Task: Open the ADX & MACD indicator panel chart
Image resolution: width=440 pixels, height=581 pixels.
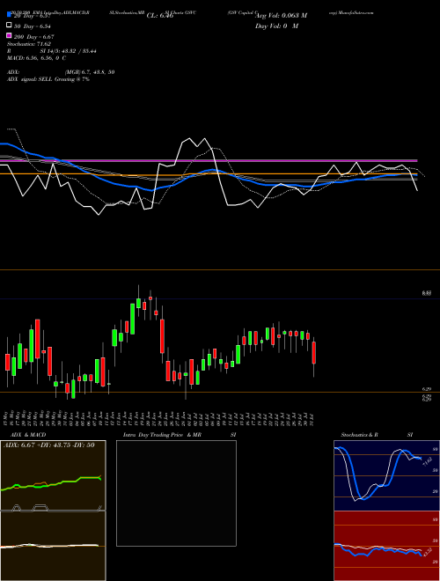Action: (53, 475)
